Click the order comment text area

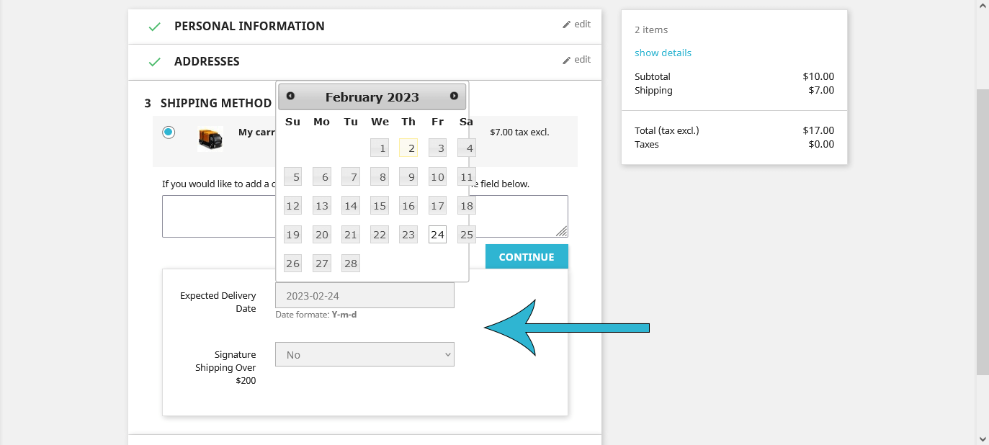(x=365, y=216)
